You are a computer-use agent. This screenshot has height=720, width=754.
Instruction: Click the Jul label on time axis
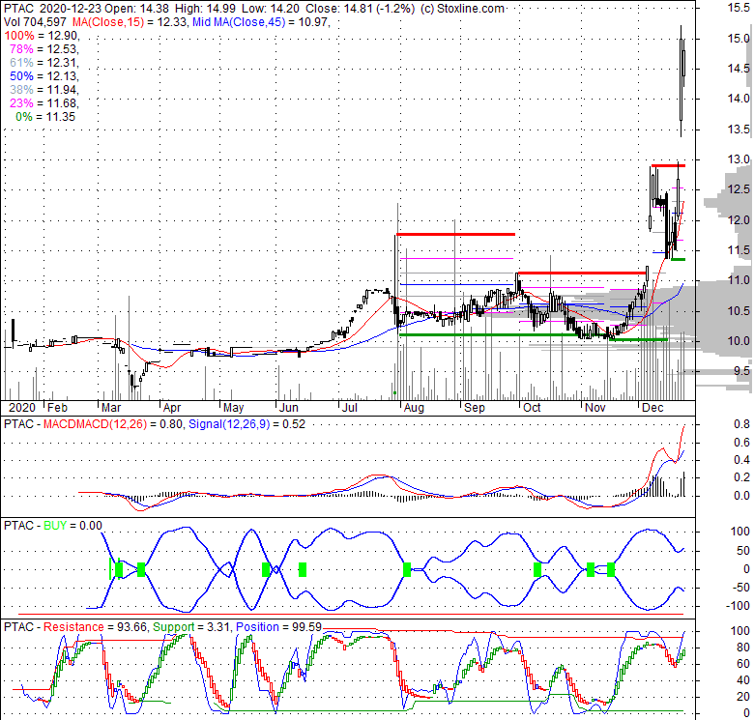[x=350, y=408]
